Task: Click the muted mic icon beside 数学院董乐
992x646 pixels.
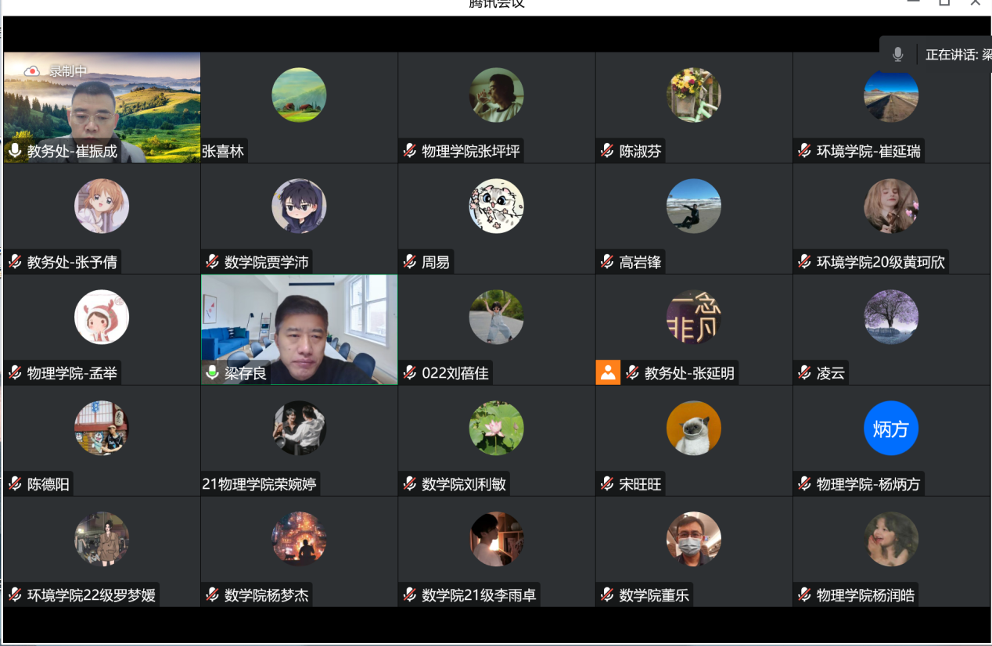Action: [607, 595]
